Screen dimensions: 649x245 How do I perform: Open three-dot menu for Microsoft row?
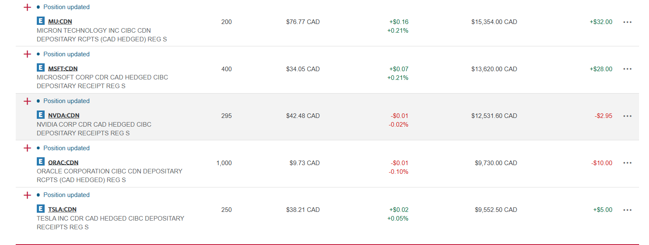coord(627,69)
